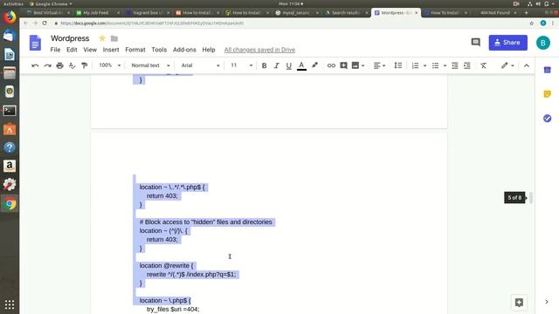Expand numbered list style arrow
Image resolution: width=559 pixels, height=314 pixels.
(424, 65)
